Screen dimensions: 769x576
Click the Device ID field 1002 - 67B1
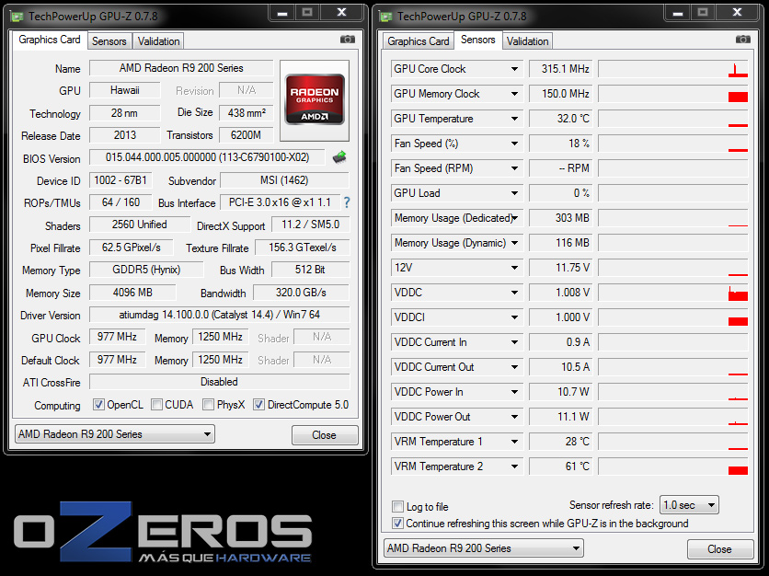coord(121,180)
